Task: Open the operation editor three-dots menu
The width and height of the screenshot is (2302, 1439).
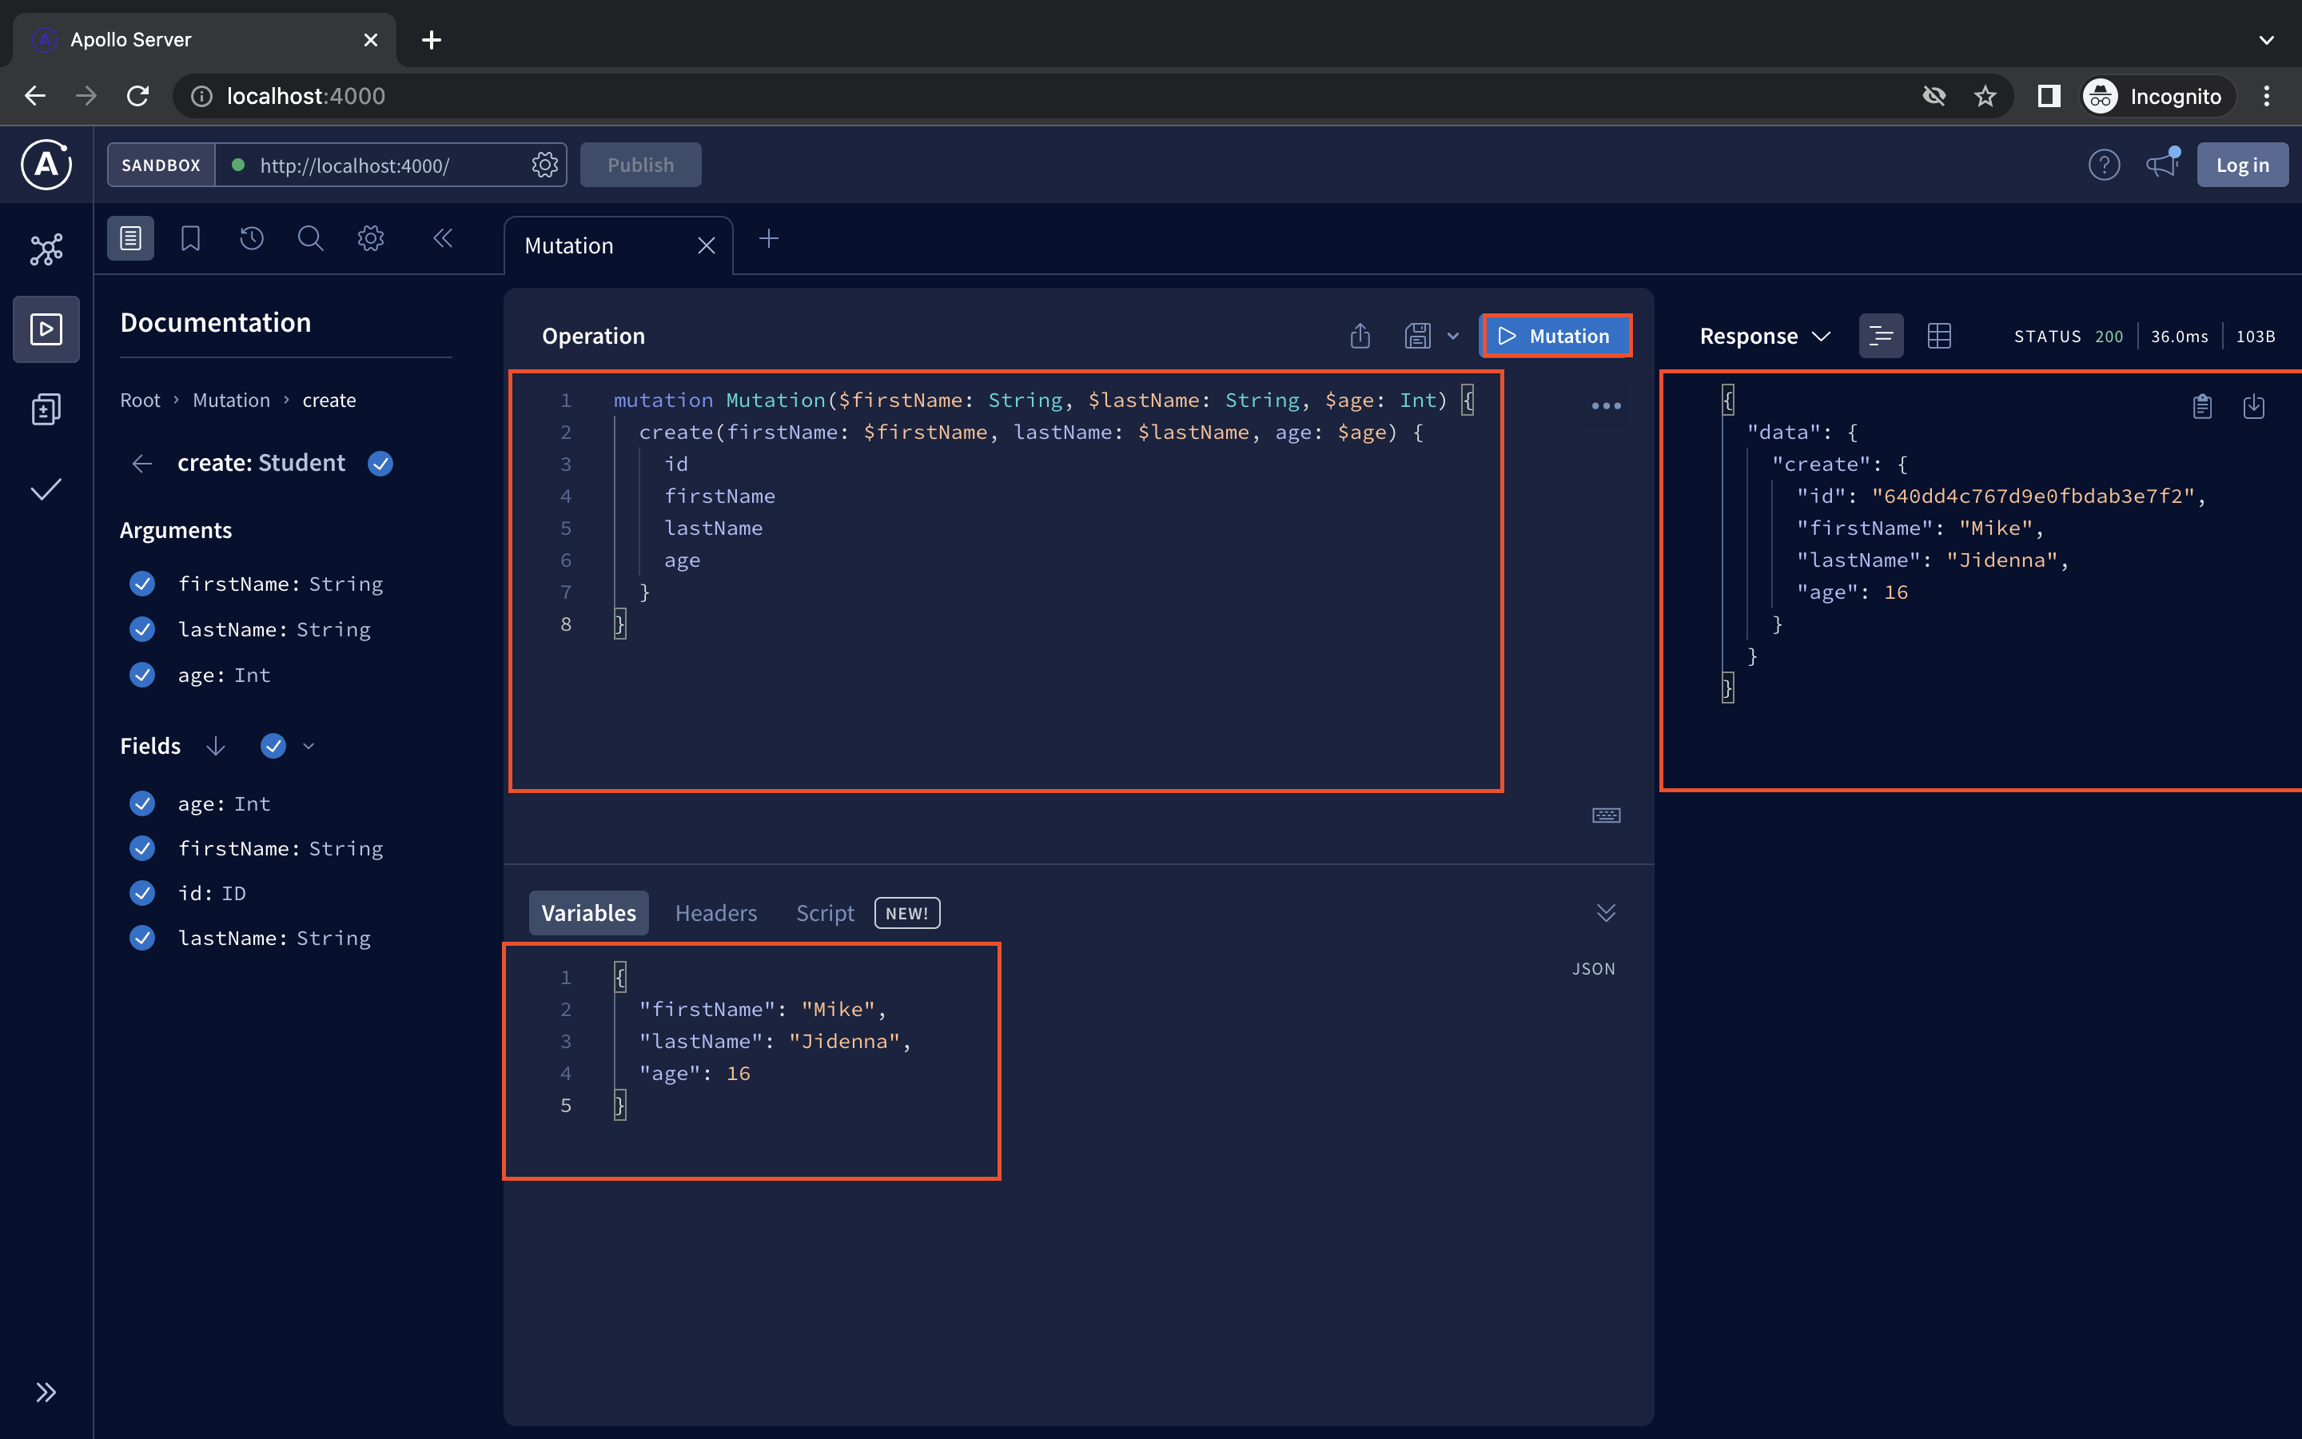Action: (x=1606, y=406)
